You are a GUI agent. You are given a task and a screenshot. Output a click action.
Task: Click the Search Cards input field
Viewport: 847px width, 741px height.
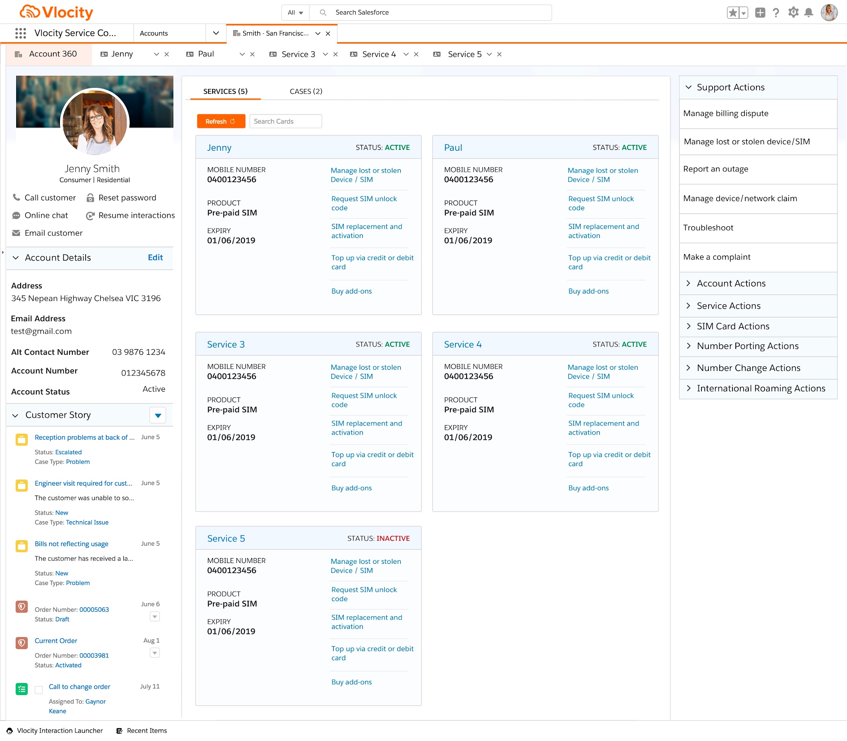click(285, 121)
